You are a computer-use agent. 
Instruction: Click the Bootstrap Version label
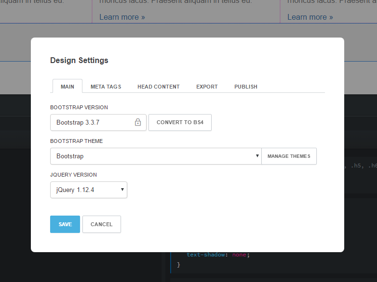coord(79,107)
